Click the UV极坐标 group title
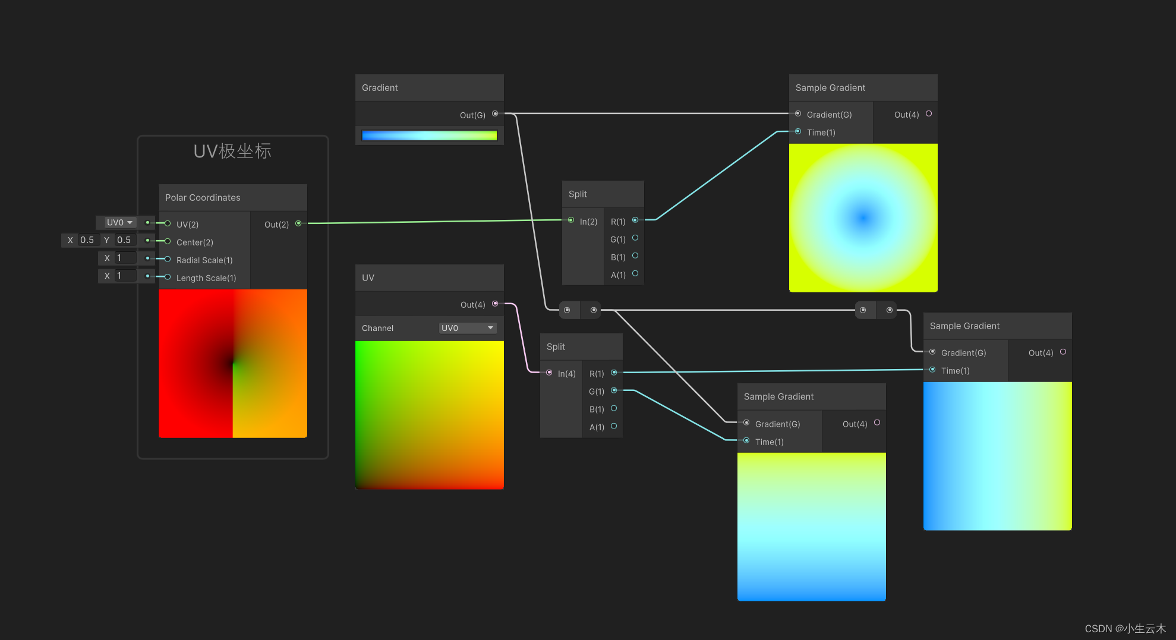The width and height of the screenshot is (1176, 640). (233, 152)
